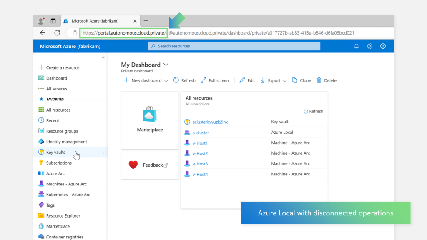
Task: Click the Search resources field
Action: coord(234,46)
